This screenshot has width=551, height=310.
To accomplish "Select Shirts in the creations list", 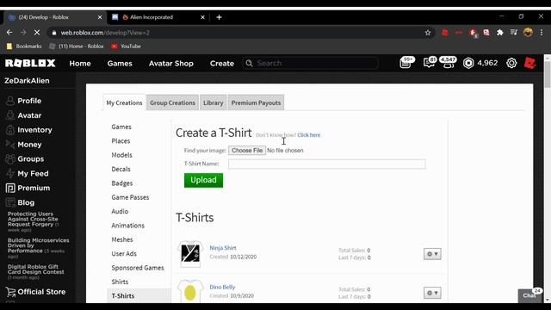I will [120, 282].
